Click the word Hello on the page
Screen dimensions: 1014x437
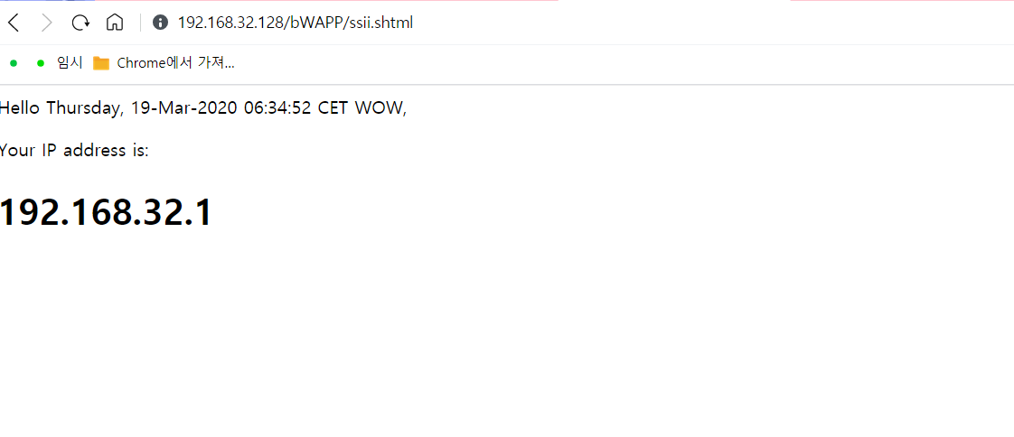pyautogui.click(x=20, y=108)
